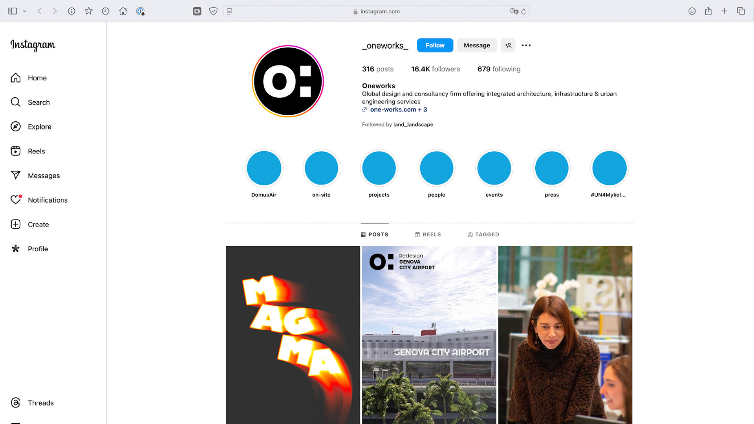Screen dimensions: 754x424
Task: Open Notifications heart icon
Action: tap(16, 200)
